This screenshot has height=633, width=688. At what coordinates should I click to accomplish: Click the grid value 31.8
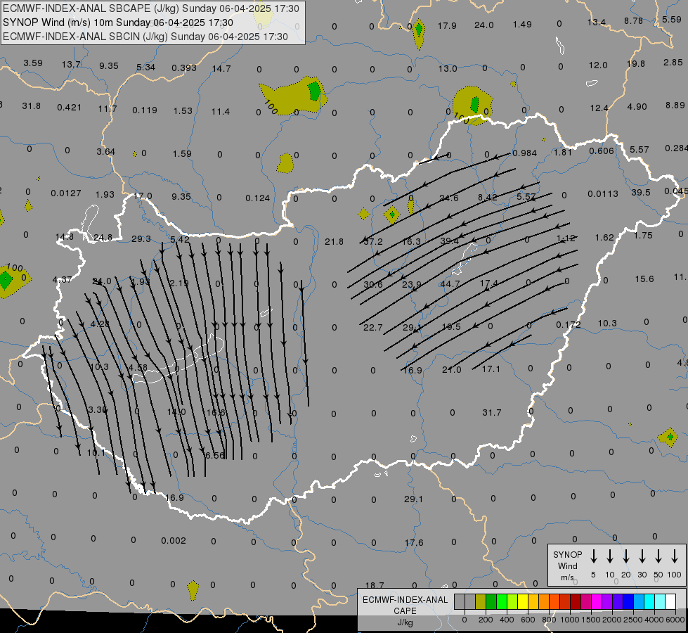31,106
